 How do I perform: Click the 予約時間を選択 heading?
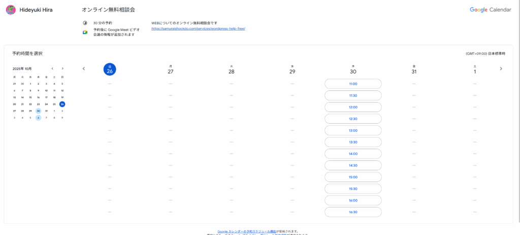click(x=27, y=53)
